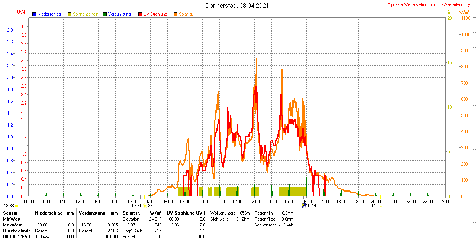Click the yellow icon beside 13:36
Viewport: 476px width, 238px height.
16,206
